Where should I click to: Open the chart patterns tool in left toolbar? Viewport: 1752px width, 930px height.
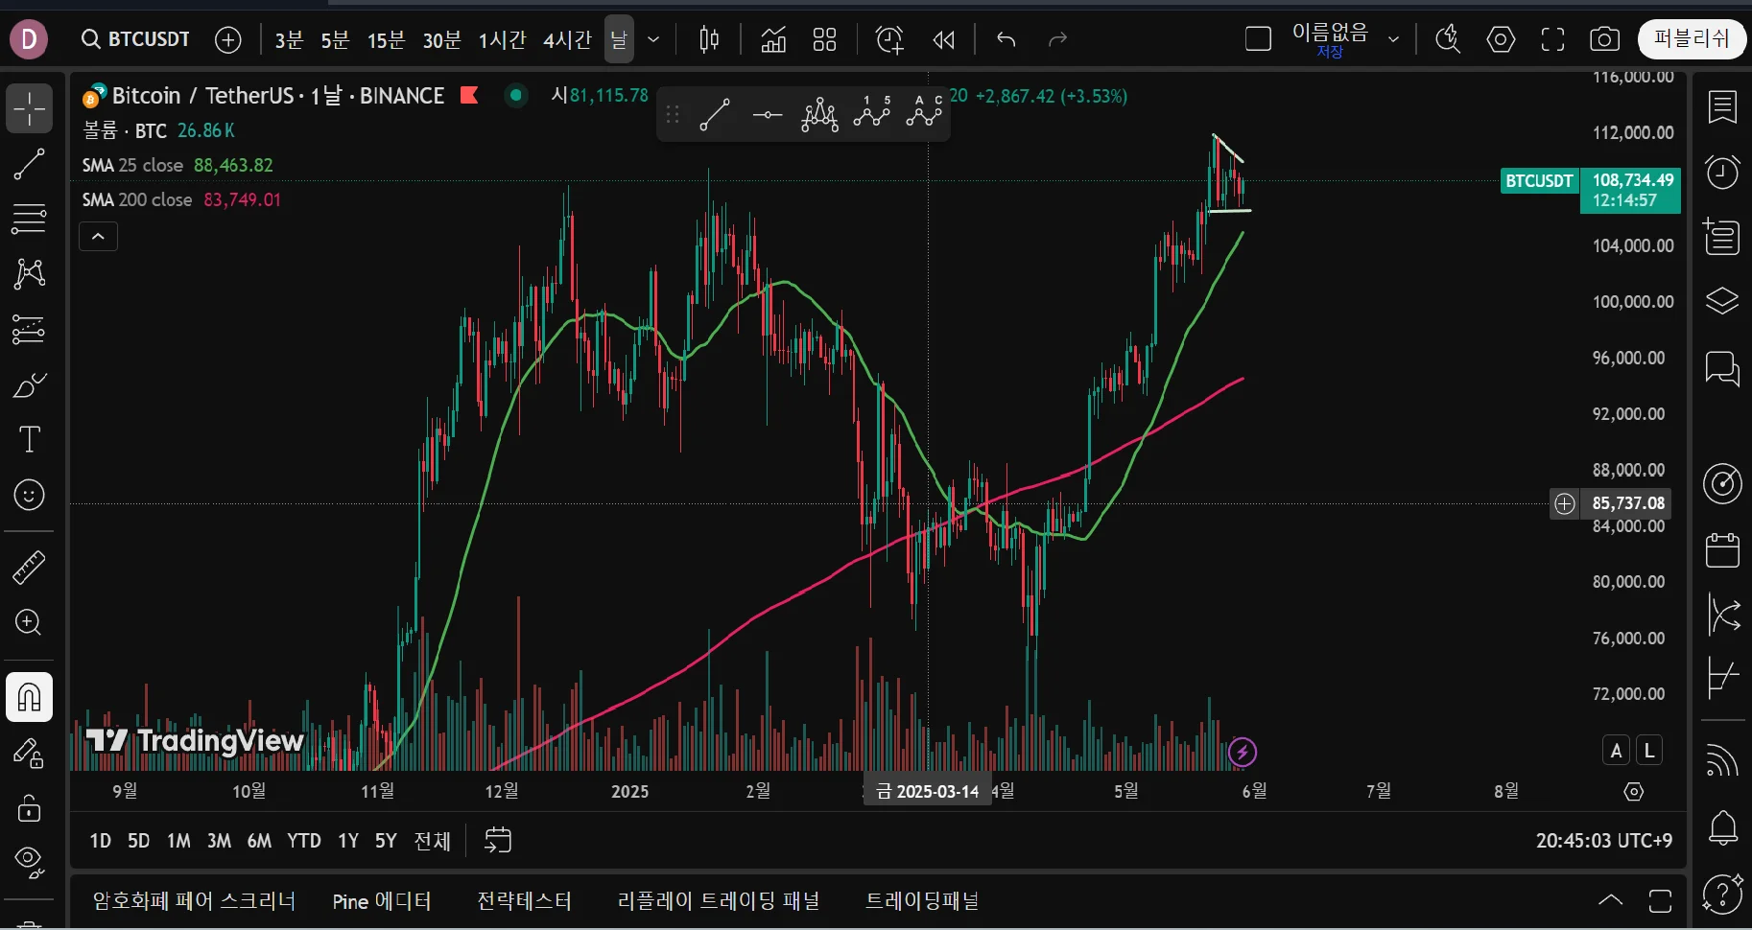[x=30, y=274]
